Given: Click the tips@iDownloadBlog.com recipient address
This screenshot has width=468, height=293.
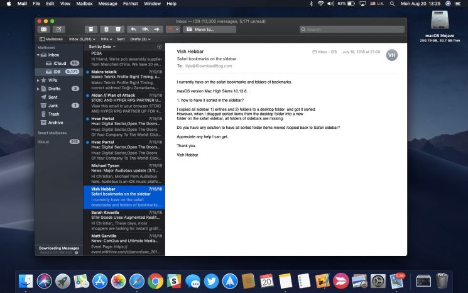Looking at the screenshot, I should pyautogui.click(x=209, y=66).
